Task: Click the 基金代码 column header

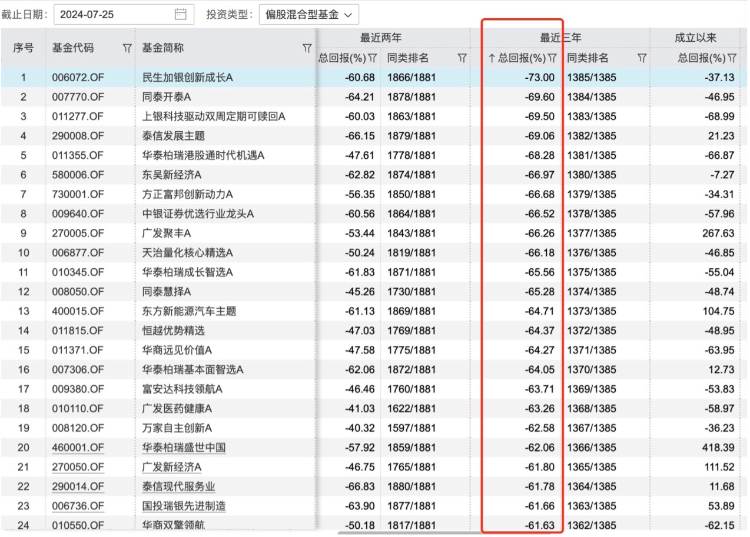Action: pyautogui.click(x=73, y=48)
